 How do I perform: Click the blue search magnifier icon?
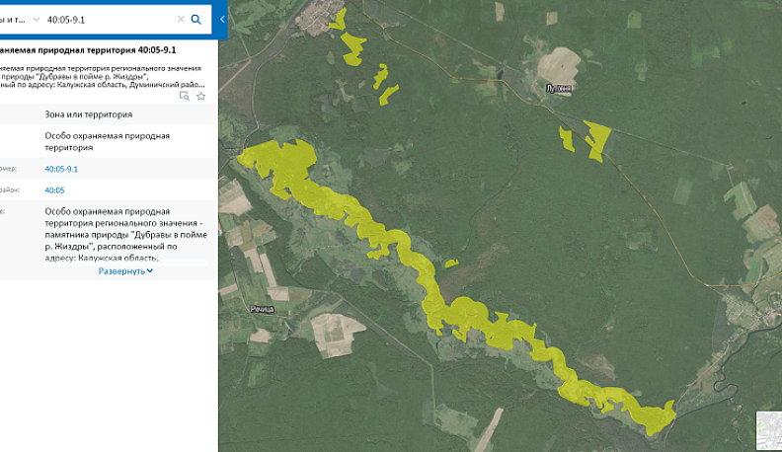(196, 19)
